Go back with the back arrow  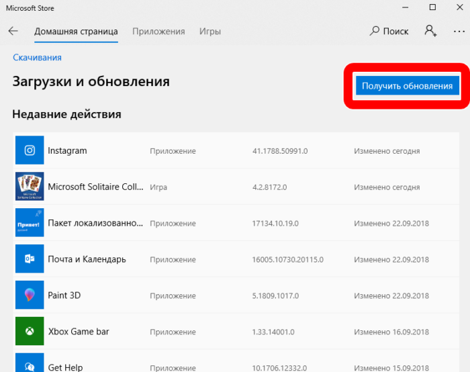[13, 31]
